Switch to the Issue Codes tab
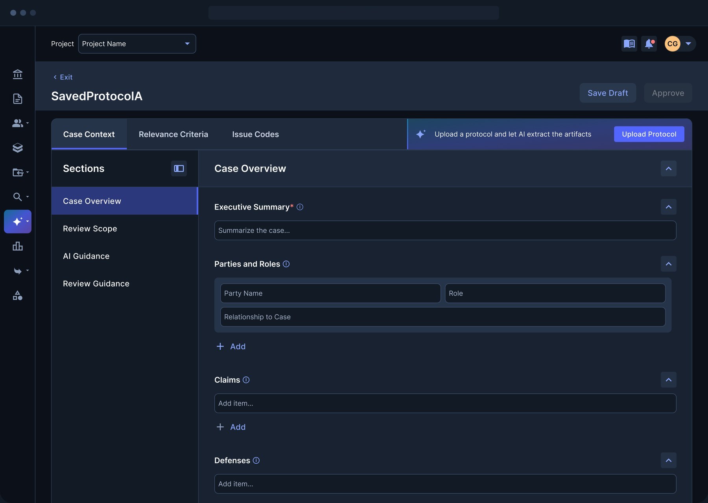Viewport: 708px width, 503px height. 256,134
